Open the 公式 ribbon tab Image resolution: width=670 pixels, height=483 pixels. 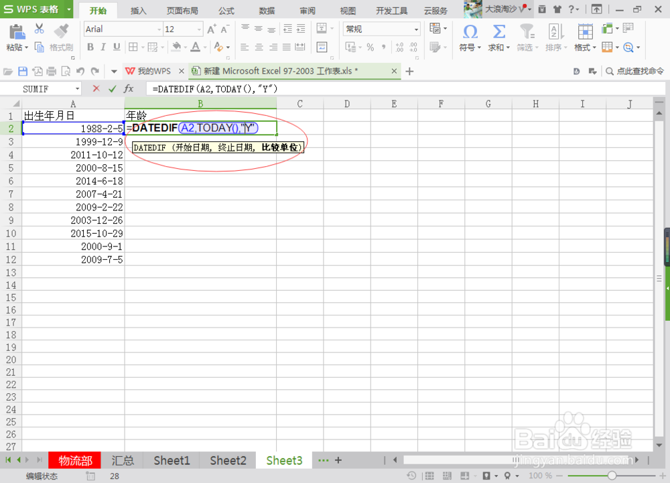pos(226,11)
